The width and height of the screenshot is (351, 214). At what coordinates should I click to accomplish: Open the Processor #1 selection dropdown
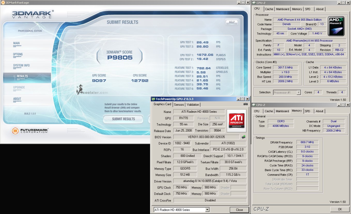299,92
